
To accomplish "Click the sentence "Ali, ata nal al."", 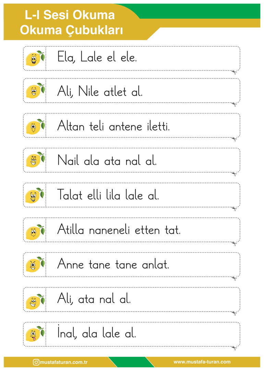I will (x=94, y=299).
